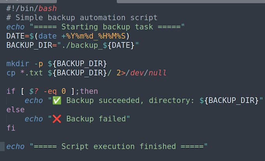265x161 pixels.
Task: Click the green checkmark emoji in the echo string
Action: tap(57, 100)
